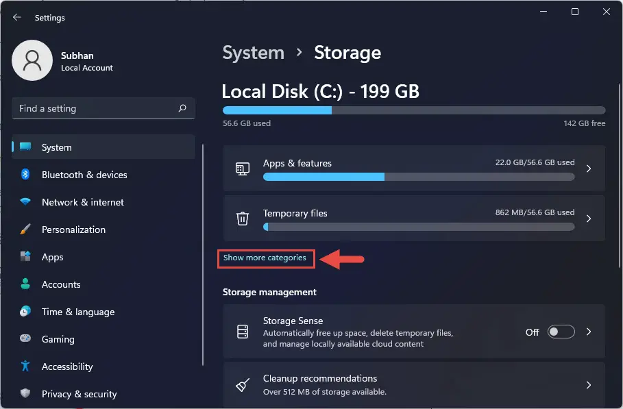Expand Temporary files with its chevron
Viewport: 623px width, 409px height.
(x=589, y=219)
